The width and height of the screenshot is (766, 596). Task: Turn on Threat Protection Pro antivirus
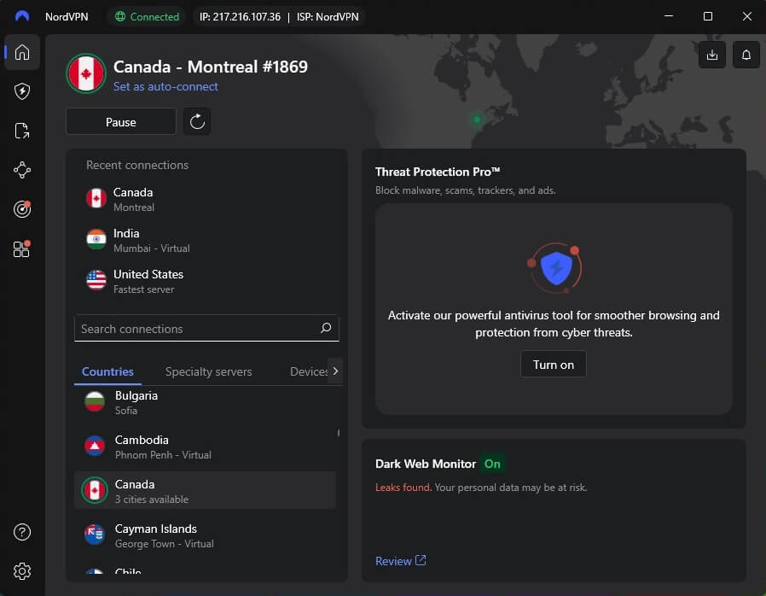point(553,364)
